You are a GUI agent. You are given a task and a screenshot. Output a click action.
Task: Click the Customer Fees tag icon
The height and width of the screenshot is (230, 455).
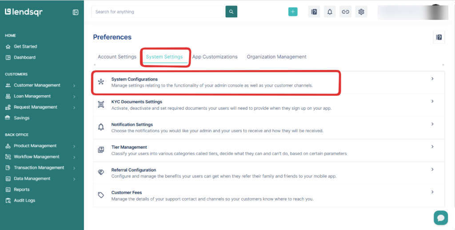(101, 195)
